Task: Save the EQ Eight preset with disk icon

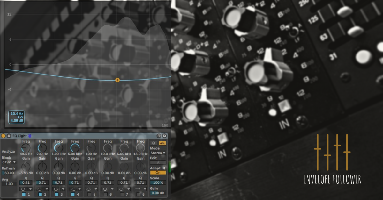Action: pos(165,136)
